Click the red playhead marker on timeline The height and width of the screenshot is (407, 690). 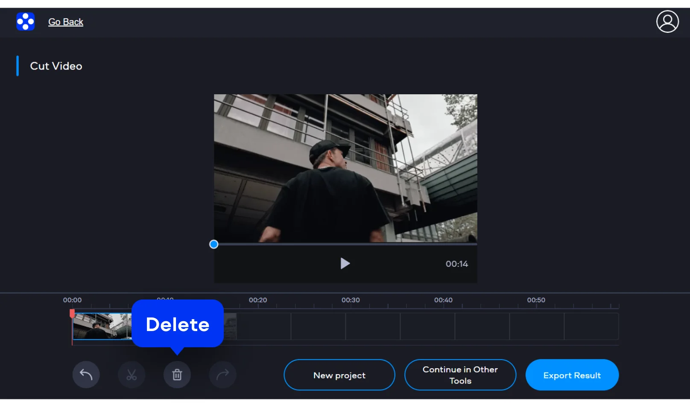point(72,314)
